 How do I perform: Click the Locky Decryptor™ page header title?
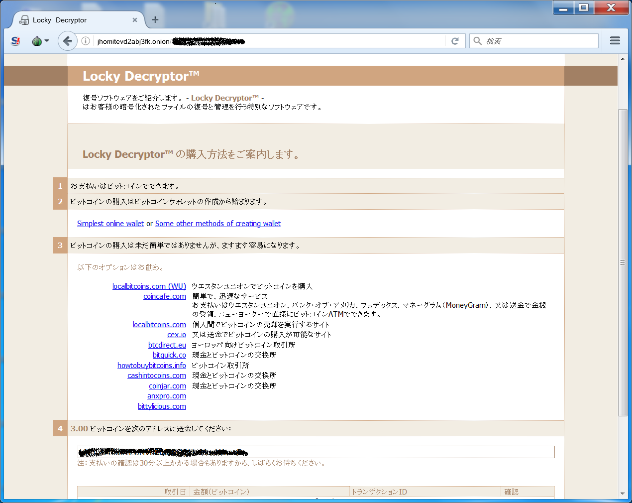(141, 76)
